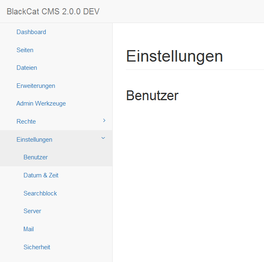Click the Benutzer section heading in content

[152, 95]
